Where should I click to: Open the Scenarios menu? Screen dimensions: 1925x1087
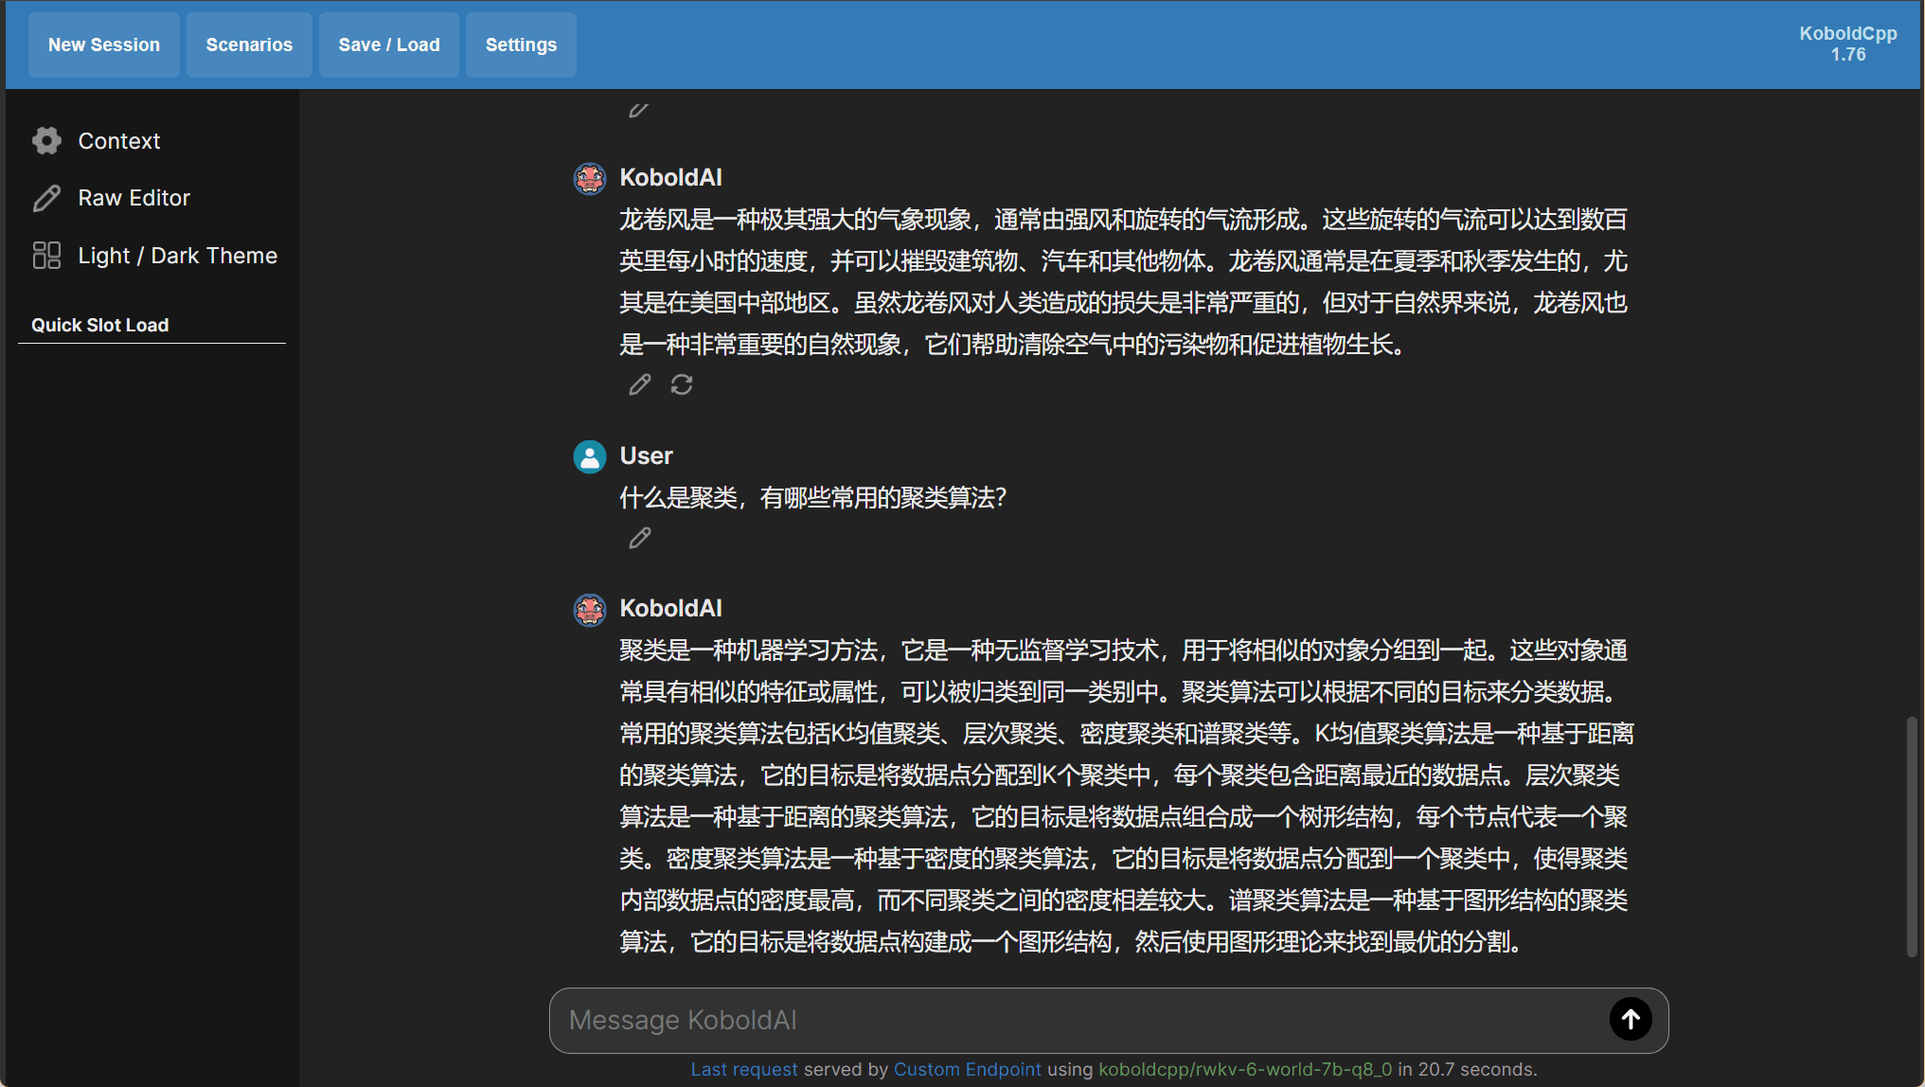click(x=249, y=45)
